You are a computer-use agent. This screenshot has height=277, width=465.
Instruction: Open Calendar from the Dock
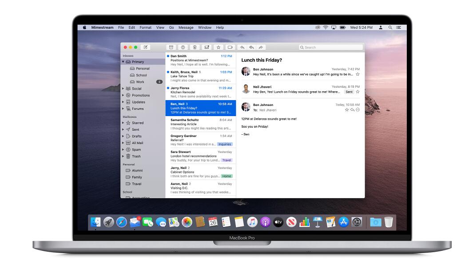point(213,222)
